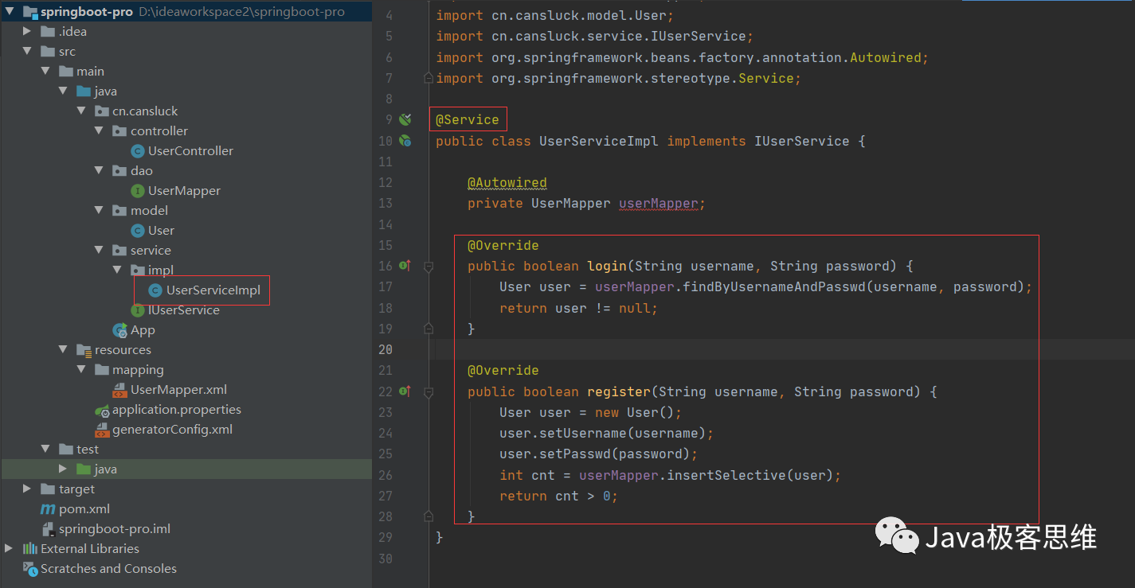This screenshot has width=1135, height=588.
Task: Click the External Libraries icon
Action: coord(30,549)
